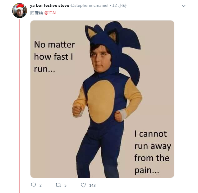
Task: Click the 'No matter how fast I run' caption
Action: [54, 57]
